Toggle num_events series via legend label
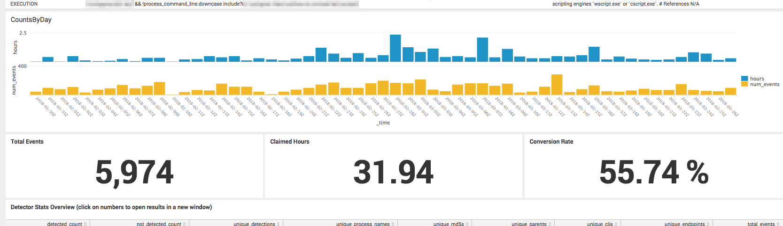The width and height of the screenshot is (783, 226). click(x=764, y=85)
